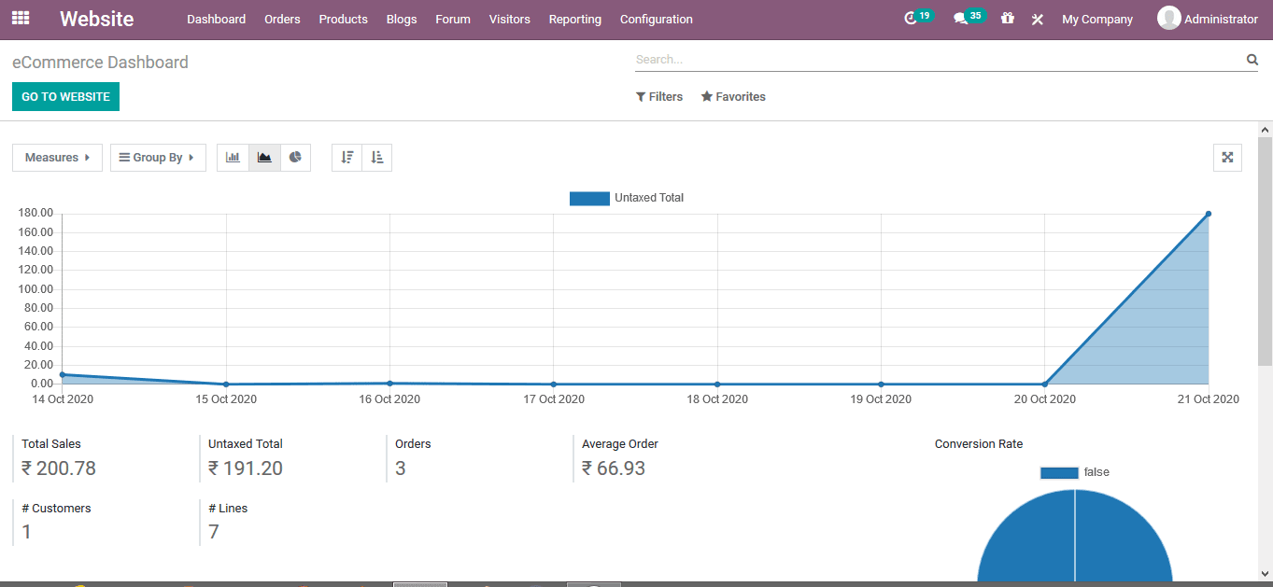This screenshot has height=587, width=1273.
Task: Toggle the false legend of pie chart
Action: [1075, 472]
